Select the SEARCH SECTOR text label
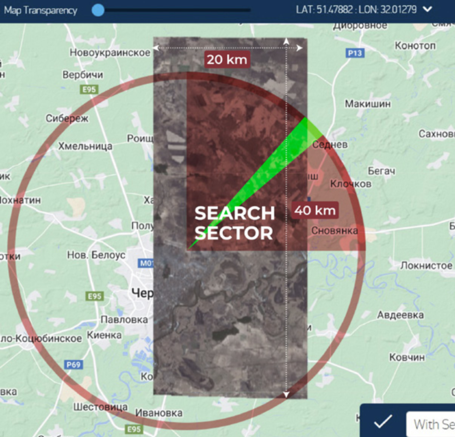The width and height of the screenshot is (455, 437). coord(234,223)
